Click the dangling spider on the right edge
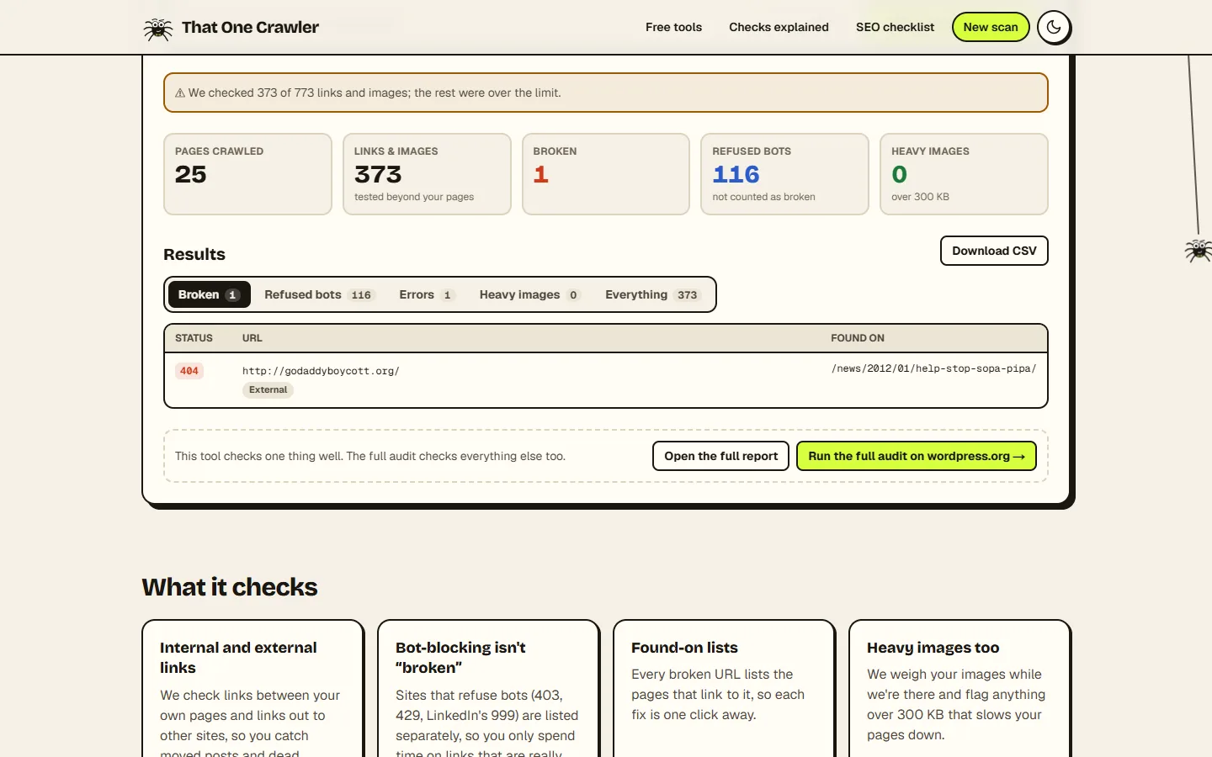Screen dimensions: 1212x757 coord(1199,250)
